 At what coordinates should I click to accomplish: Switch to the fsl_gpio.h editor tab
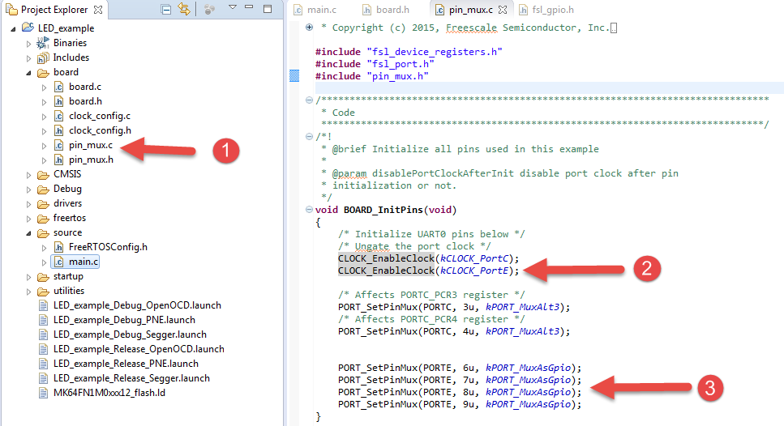tap(546, 10)
